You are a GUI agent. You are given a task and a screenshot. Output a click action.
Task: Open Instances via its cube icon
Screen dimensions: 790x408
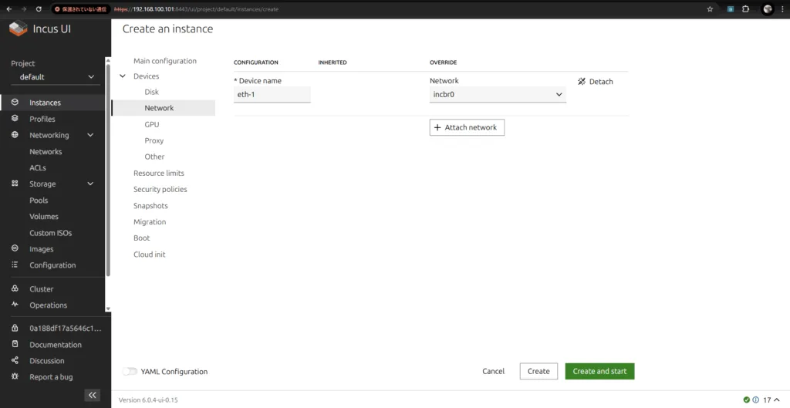(x=15, y=103)
